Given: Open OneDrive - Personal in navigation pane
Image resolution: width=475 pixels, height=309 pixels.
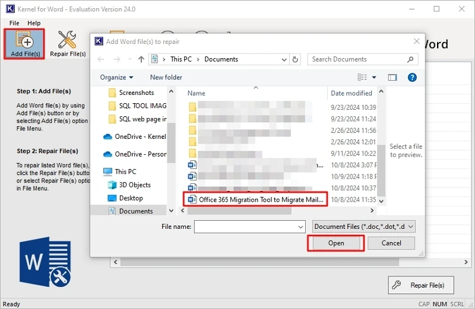Looking at the screenshot, I should (135, 154).
